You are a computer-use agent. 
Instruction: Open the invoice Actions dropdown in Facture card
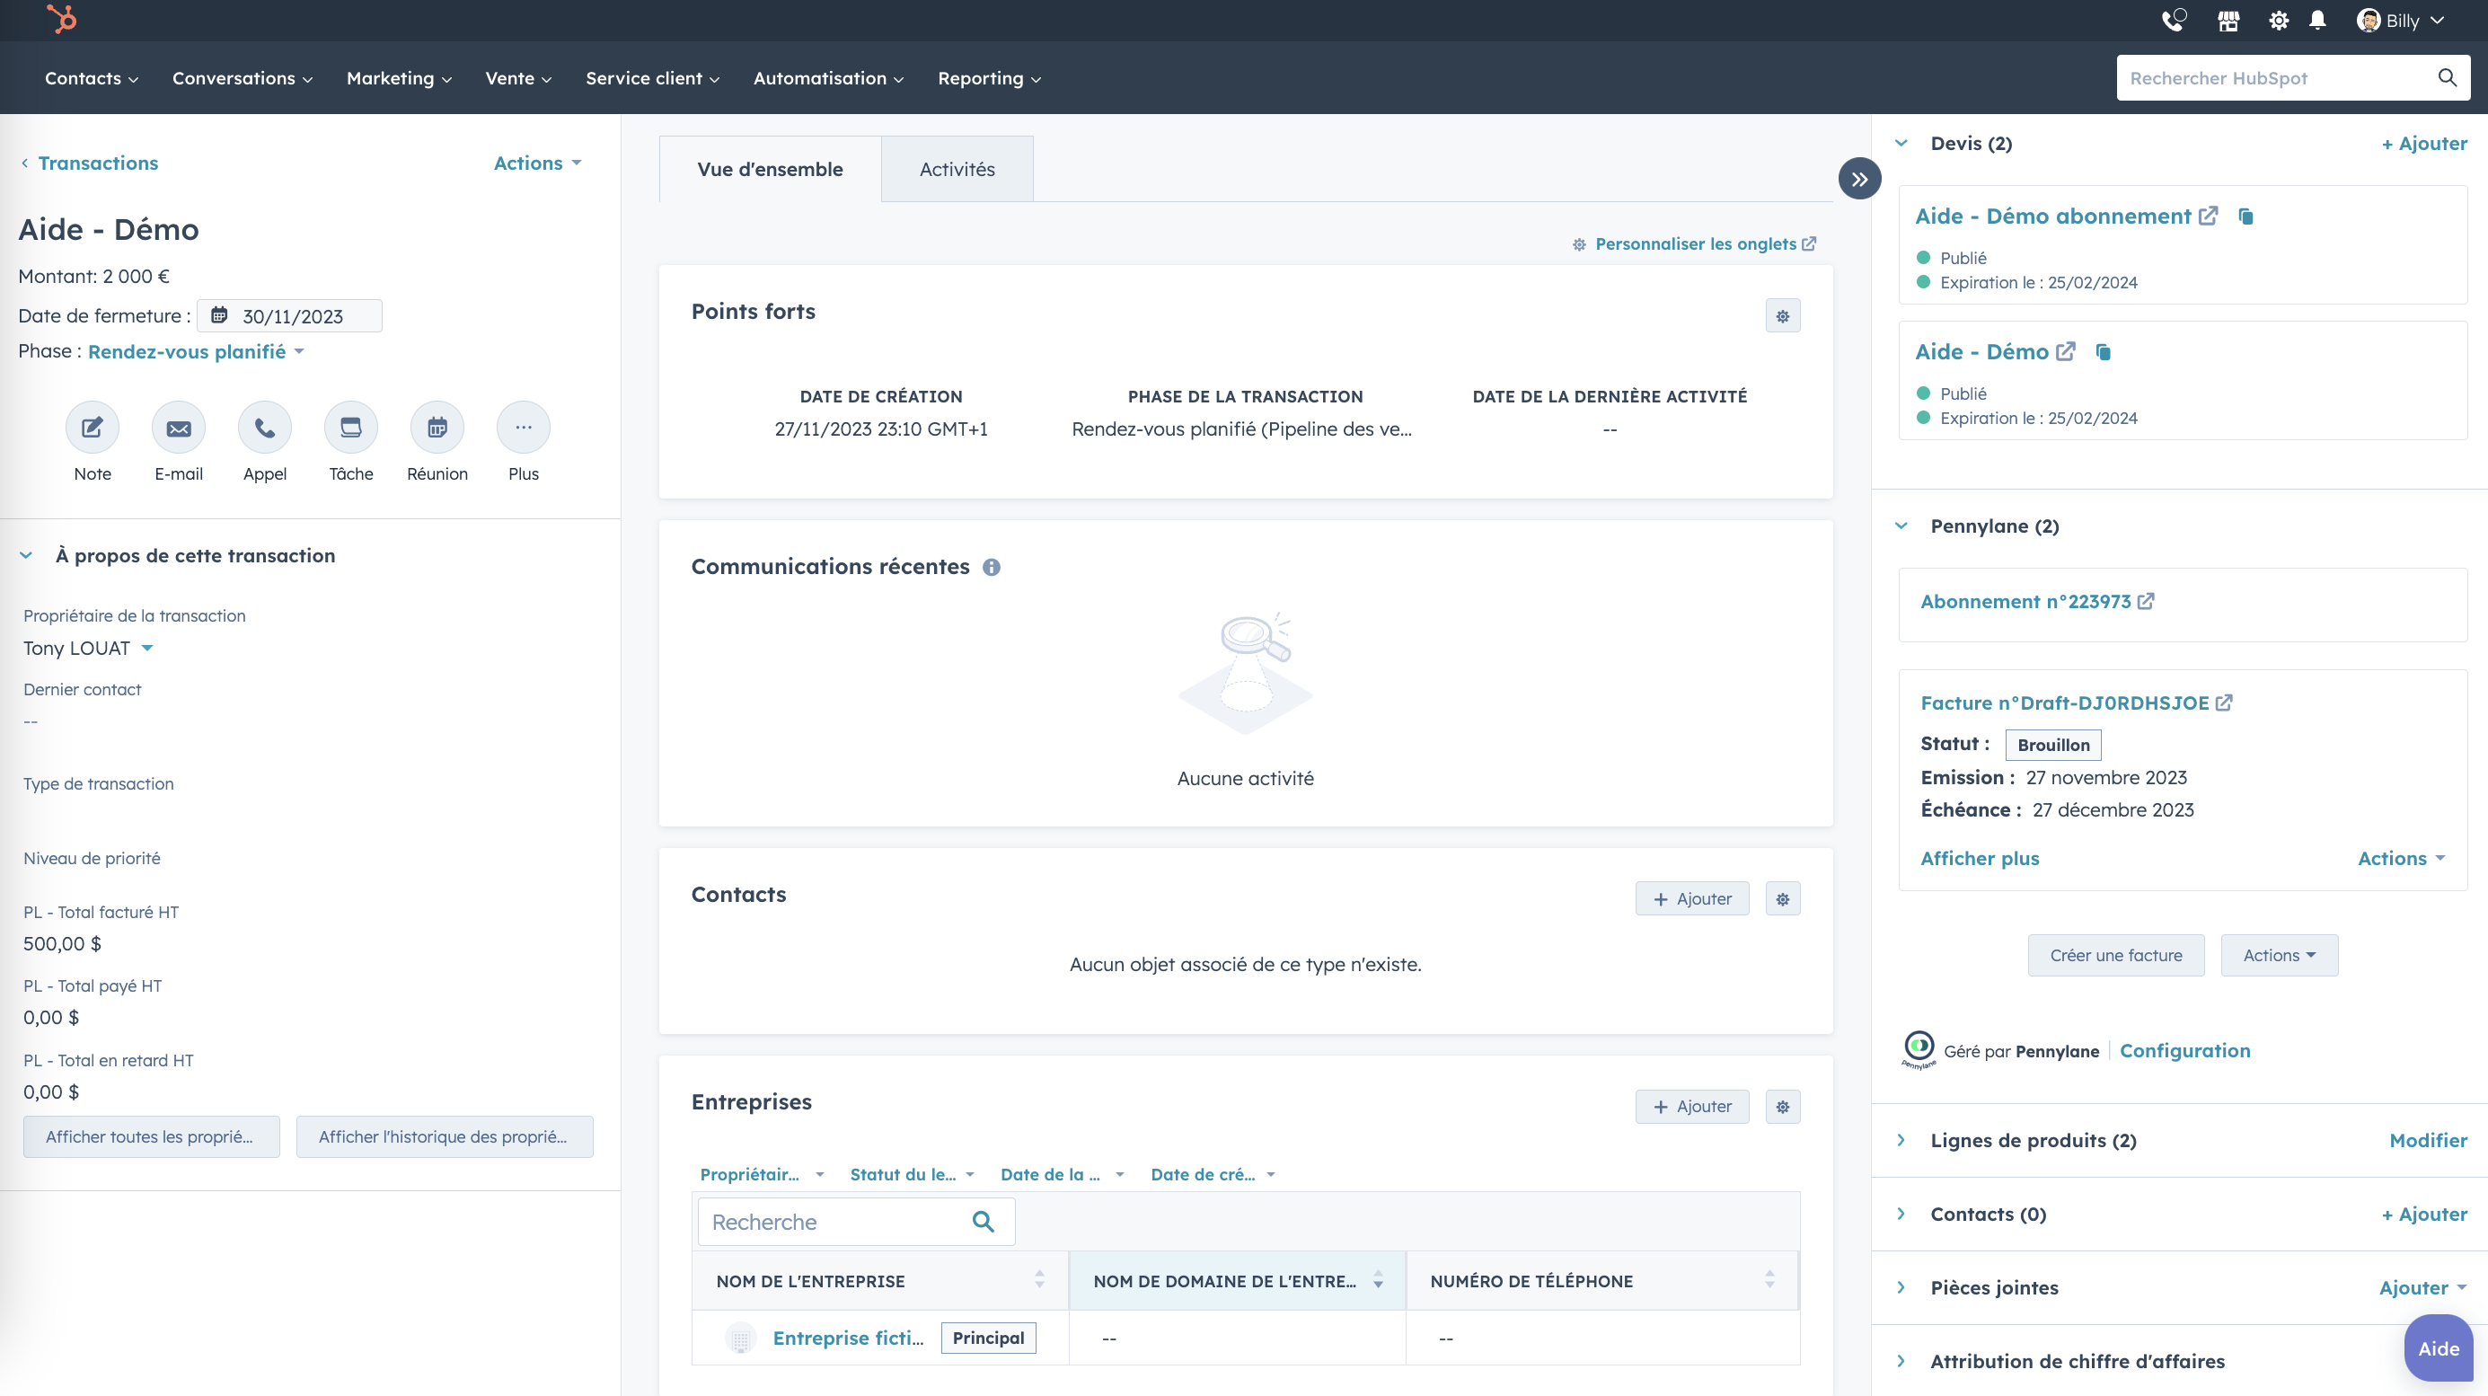[2401, 858]
